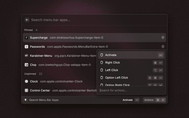Click the Passwords app icon

26,47
